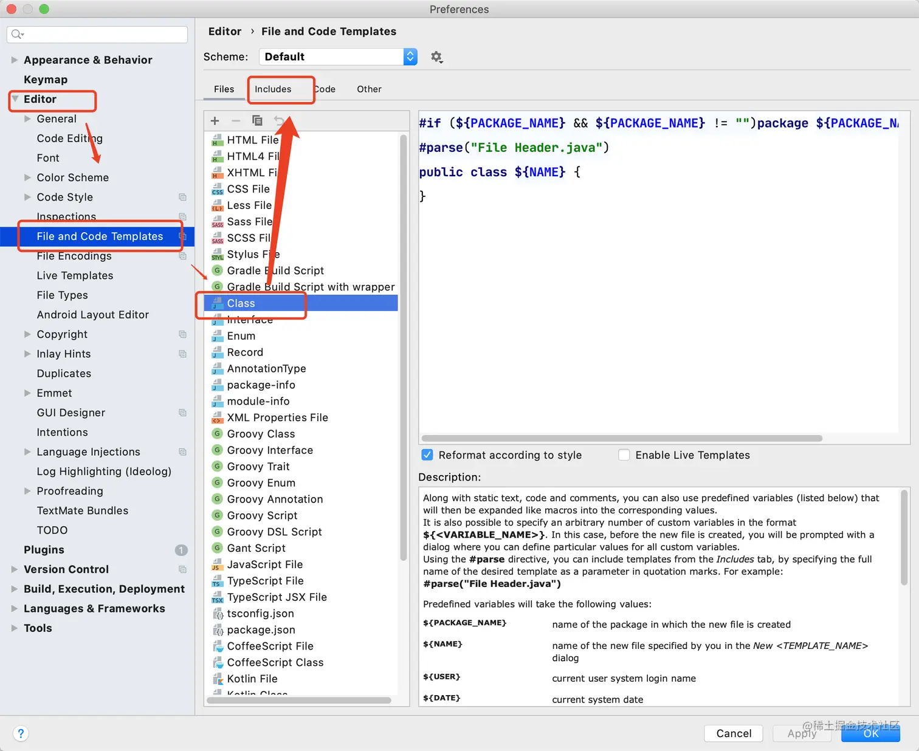The height and width of the screenshot is (751, 919).
Task: Select the module-info template icon
Action: click(x=217, y=402)
